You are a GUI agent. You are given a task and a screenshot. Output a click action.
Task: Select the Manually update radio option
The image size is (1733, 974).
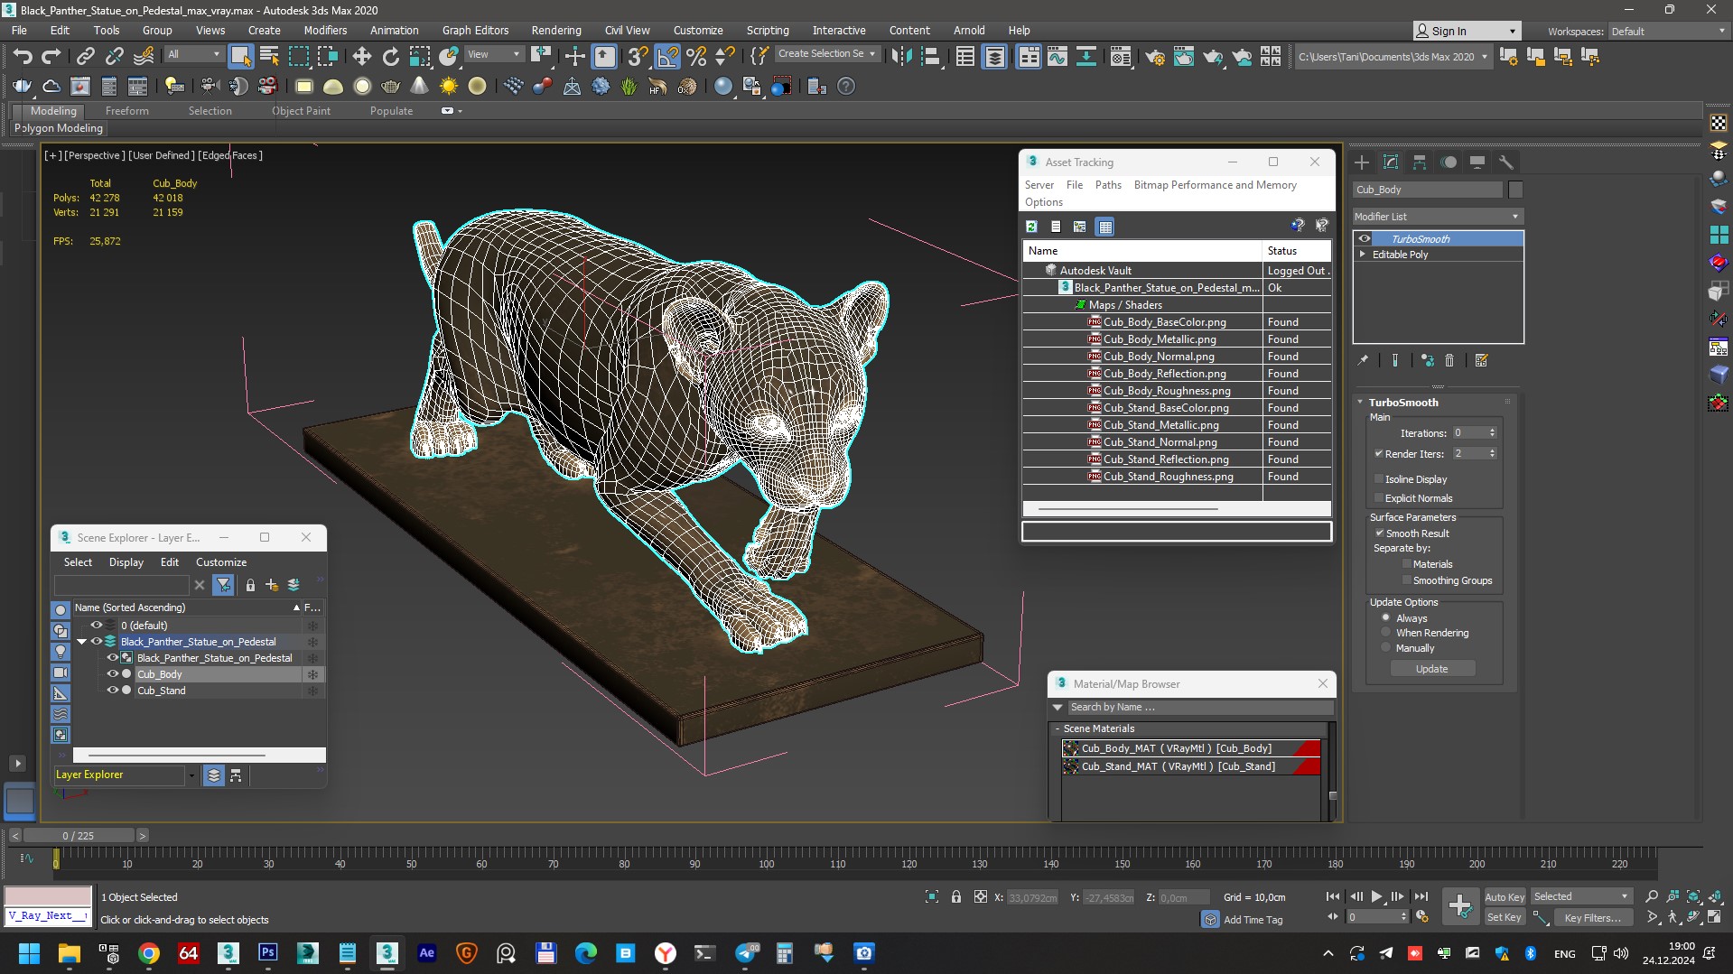pyautogui.click(x=1386, y=648)
